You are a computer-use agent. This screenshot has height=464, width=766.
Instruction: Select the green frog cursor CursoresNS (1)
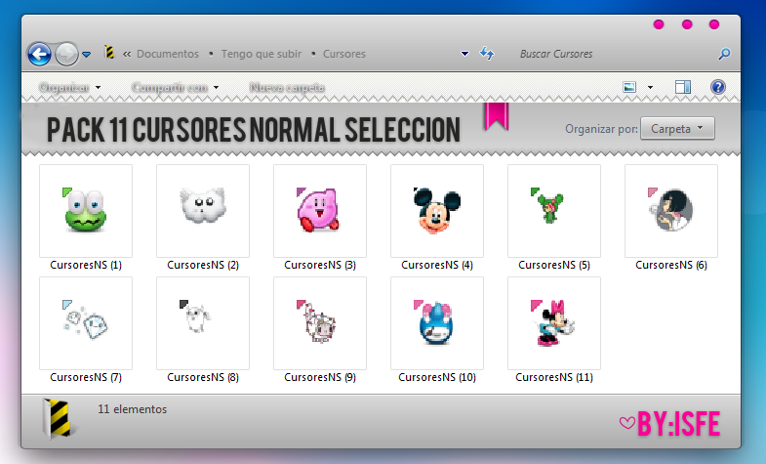[86, 211]
